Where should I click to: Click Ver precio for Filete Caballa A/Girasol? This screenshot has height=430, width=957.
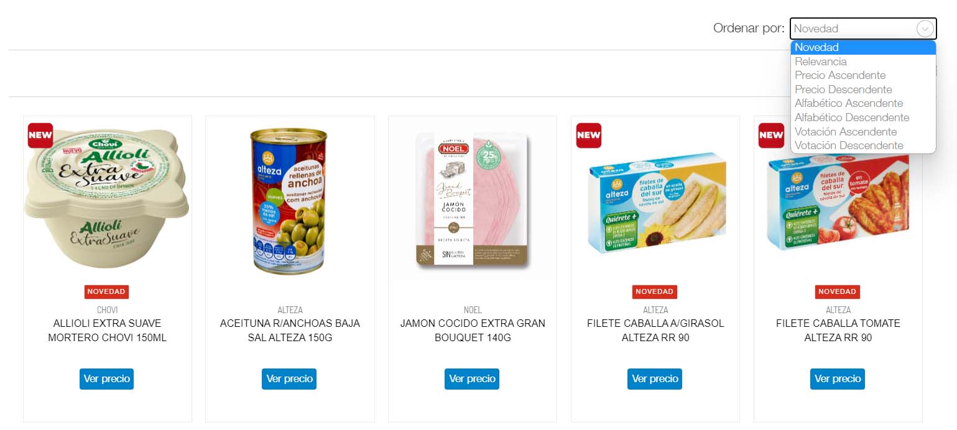pyautogui.click(x=655, y=379)
